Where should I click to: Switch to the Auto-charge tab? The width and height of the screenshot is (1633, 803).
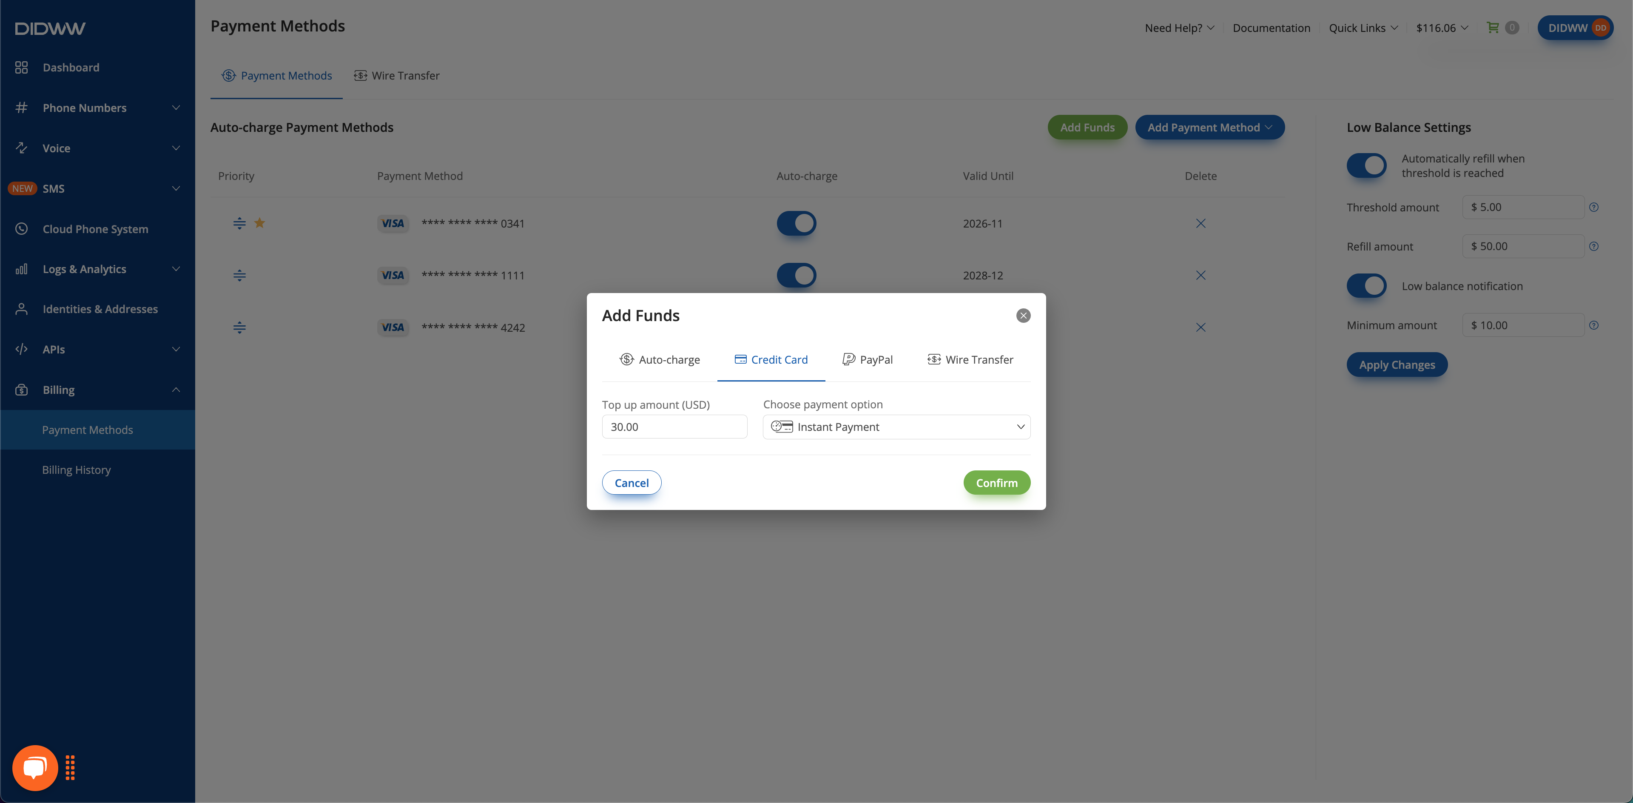coord(659,359)
